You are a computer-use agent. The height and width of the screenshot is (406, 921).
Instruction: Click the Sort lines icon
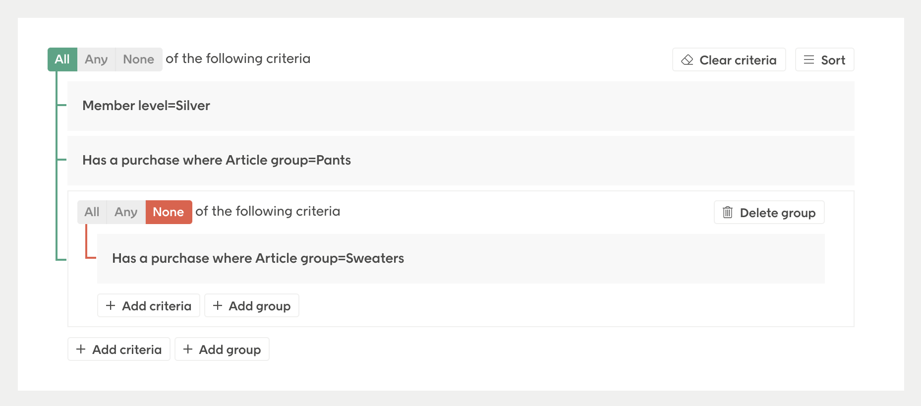coord(809,60)
